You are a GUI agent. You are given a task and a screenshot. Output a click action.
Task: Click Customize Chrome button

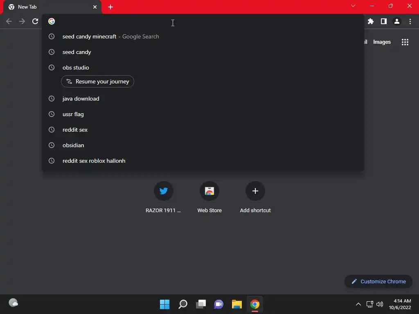coord(378,281)
